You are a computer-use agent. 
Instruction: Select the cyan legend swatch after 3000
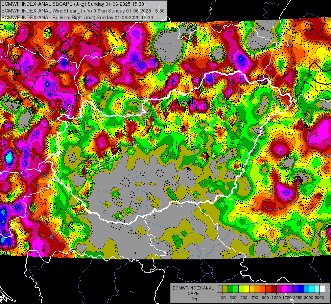[x=312, y=289]
